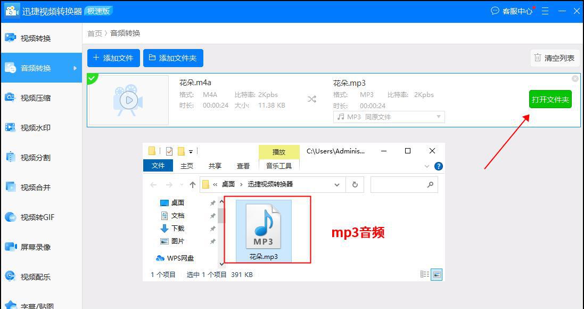
Task: Click Explorer forward navigation arrow
Action: (x=169, y=185)
